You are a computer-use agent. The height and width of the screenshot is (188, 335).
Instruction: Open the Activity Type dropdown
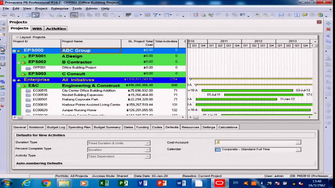[148, 156]
